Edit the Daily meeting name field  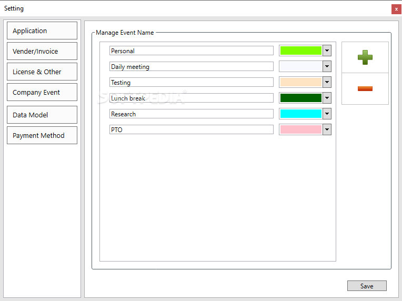[x=191, y=66]
